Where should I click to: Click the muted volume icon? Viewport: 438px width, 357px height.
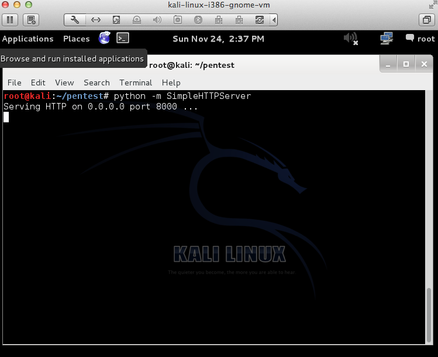tap(351, 38)
